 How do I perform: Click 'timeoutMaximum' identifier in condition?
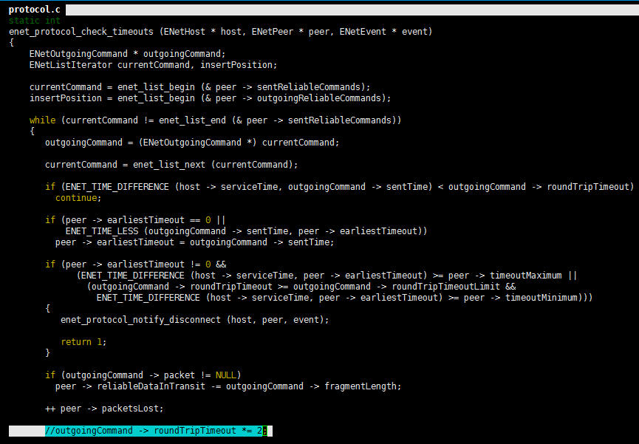[526, 276]
